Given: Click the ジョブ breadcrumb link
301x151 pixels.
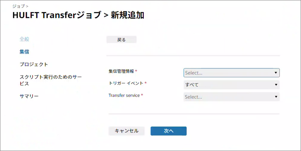Looking at the screenshot, I should click(17, 6).
